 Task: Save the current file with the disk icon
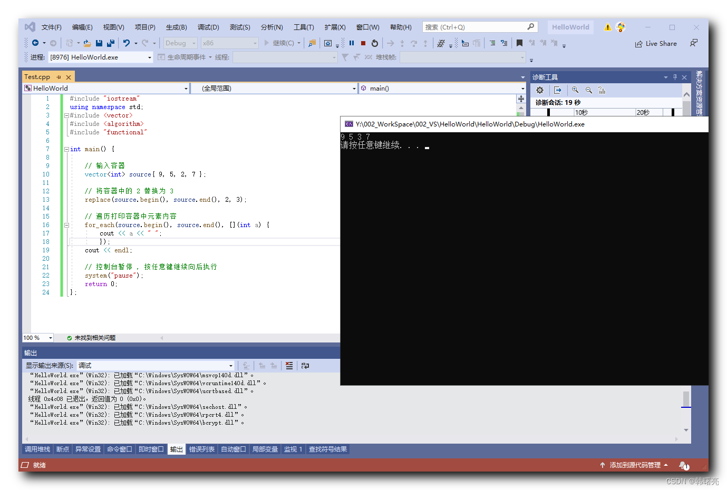[99, 43]
